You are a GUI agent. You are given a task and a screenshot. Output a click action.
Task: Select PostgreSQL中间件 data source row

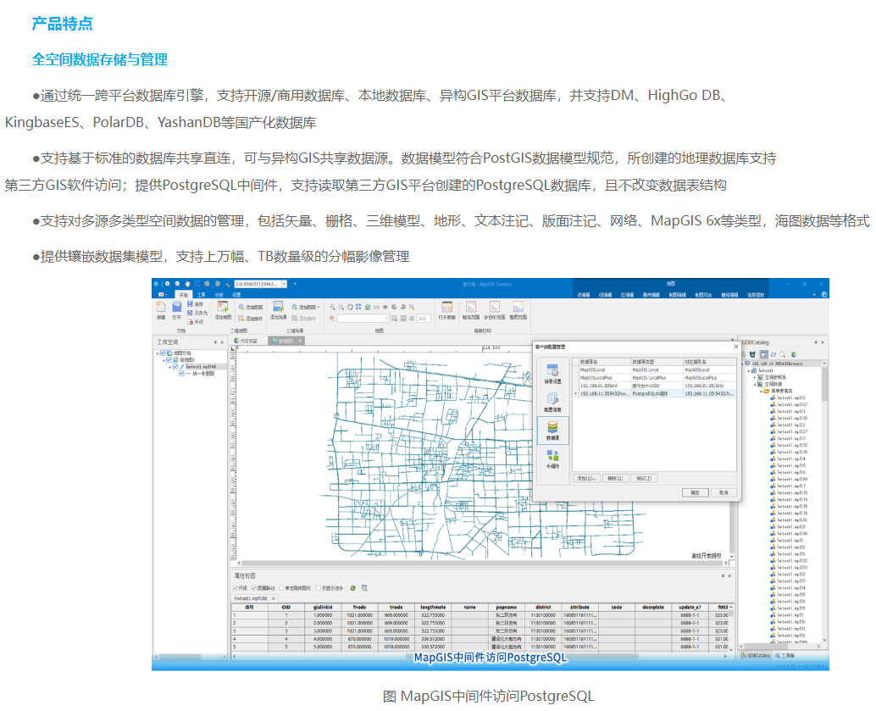point(655,393)
